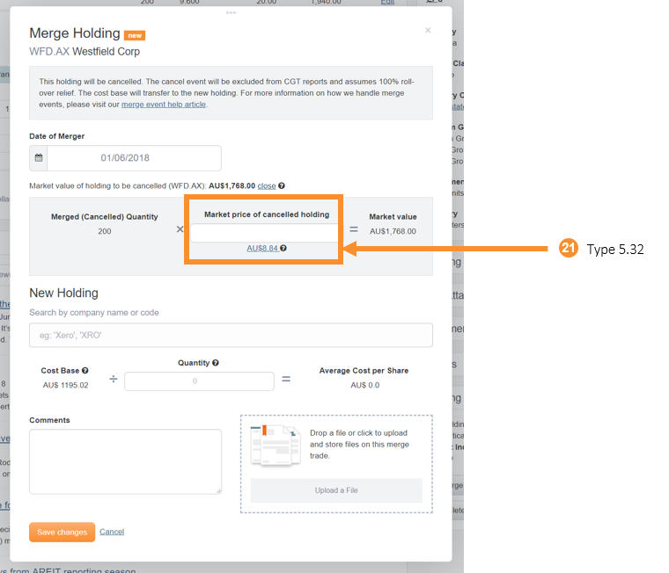669x573 pixels.
Task: Click the Merged (Cancelled) Quantity value 200
Action: tap(105, 231)
